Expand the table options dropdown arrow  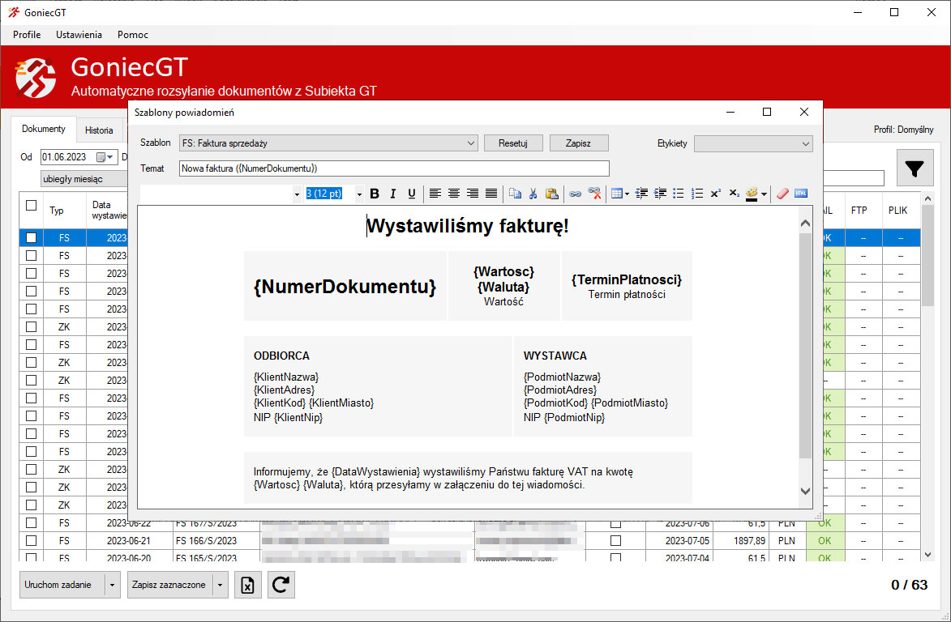pyautogui.click(x=628, y=194)
